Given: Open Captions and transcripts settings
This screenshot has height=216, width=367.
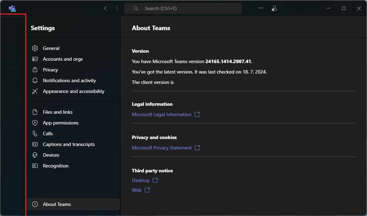Looking at the screenshot, I should coord(69,144).
